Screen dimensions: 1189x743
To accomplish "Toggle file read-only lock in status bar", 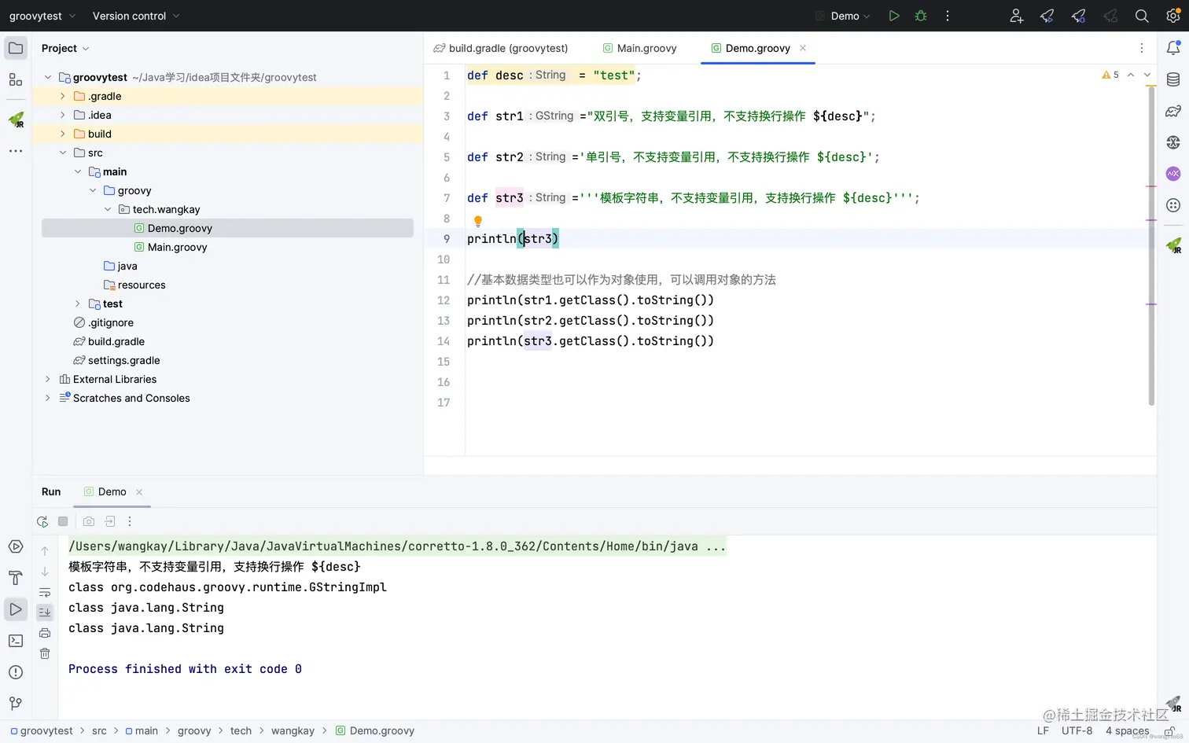I will click(1169, 730).
